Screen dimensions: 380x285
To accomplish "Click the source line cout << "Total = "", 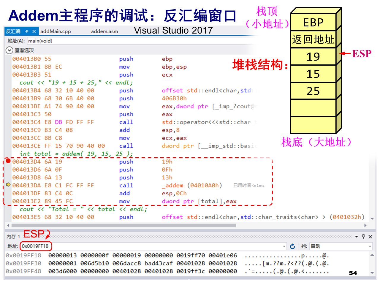I will (83, 209).
